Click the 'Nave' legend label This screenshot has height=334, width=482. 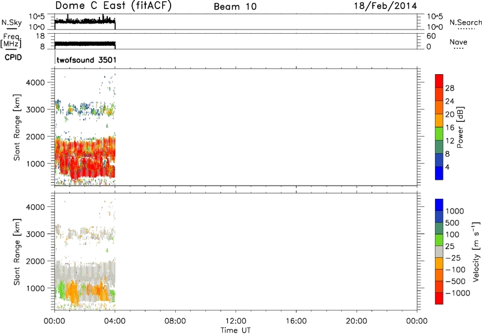459,42
